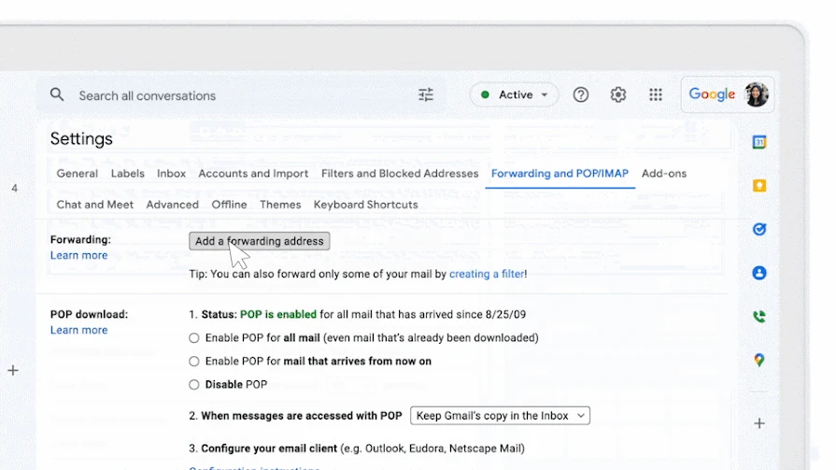
Task: Open the search options filter icon
Action: point(425,95)
